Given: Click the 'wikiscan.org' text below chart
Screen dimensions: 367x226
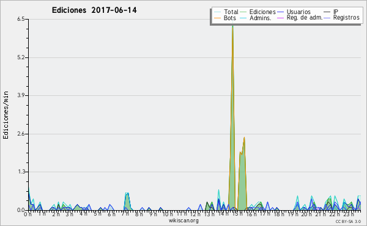Looking at the screenshot, I should coord(183,221).
